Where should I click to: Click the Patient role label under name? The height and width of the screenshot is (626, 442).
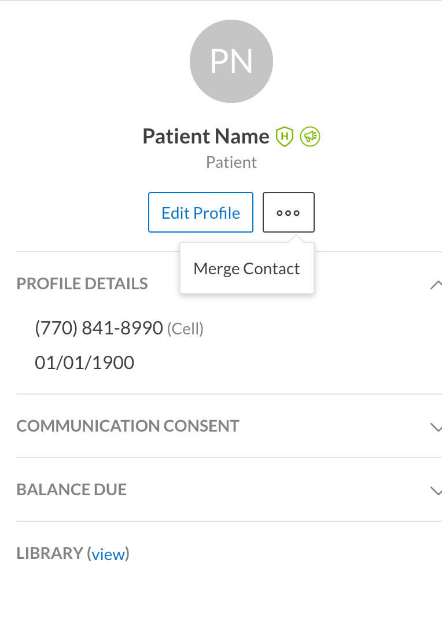231,163
